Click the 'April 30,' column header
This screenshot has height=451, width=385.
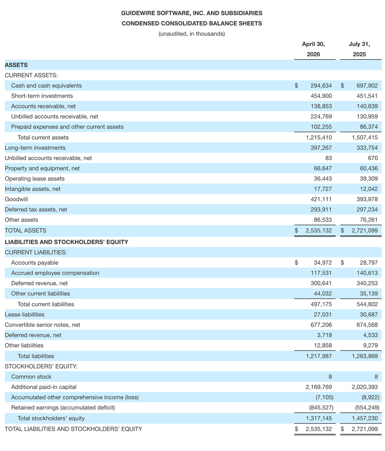[313, 44]
